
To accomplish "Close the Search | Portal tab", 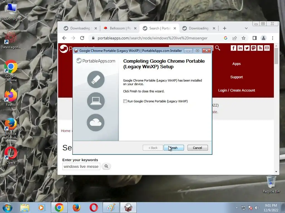I will pyautogui.click(x=175, y=28).
